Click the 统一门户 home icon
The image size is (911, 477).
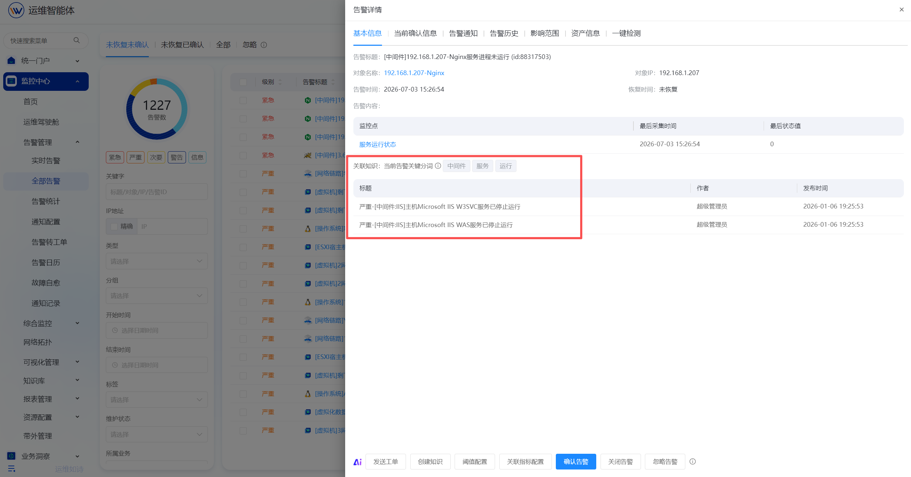[11, 60]
